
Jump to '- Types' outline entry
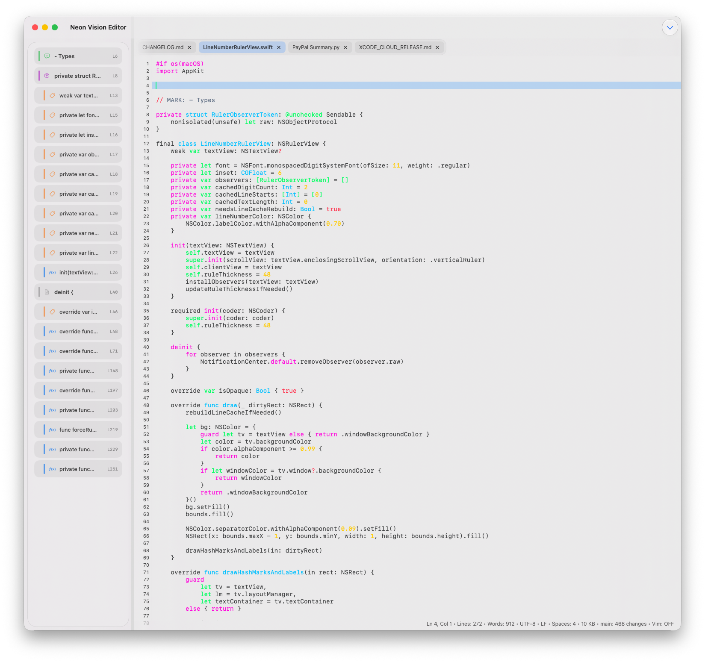pos(78,56)
